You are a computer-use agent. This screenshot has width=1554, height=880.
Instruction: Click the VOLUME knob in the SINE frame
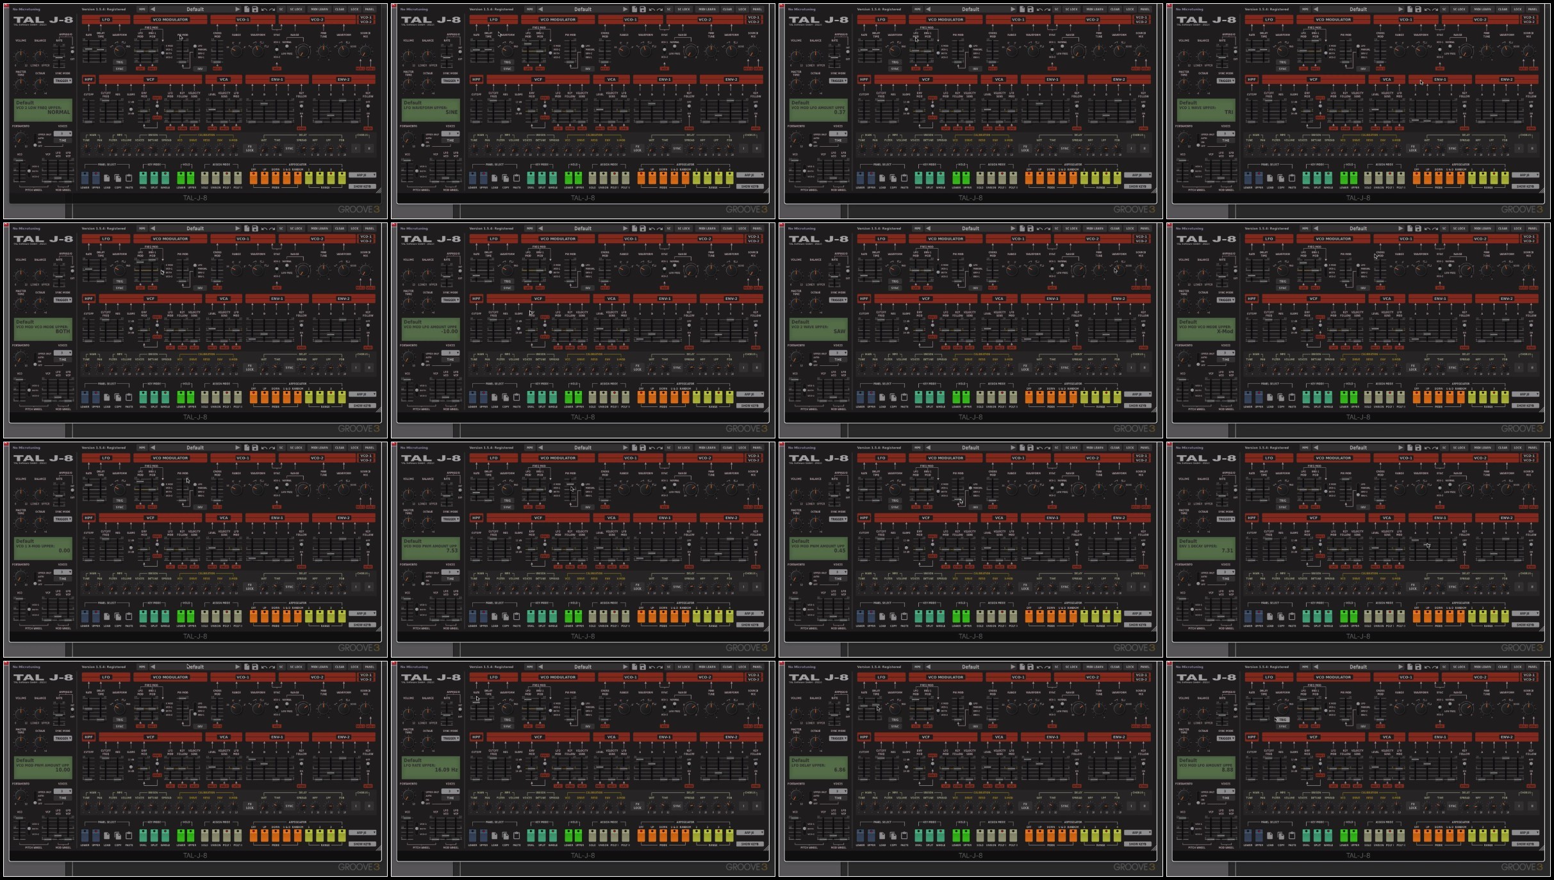[409, 55]
